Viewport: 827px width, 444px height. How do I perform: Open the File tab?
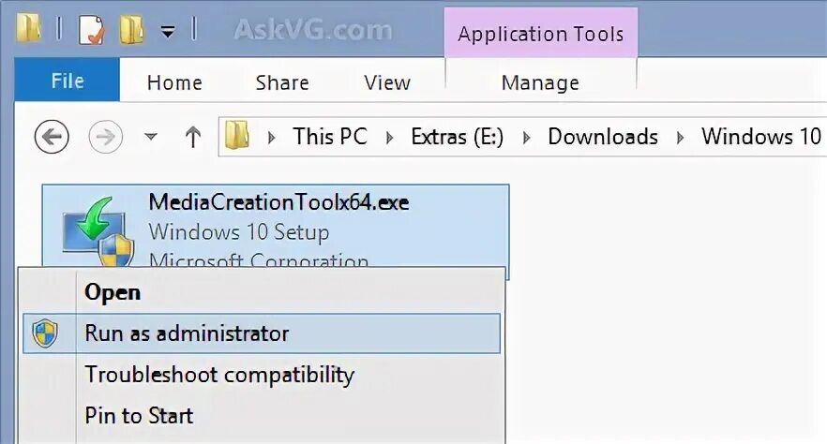click(68, 81)
